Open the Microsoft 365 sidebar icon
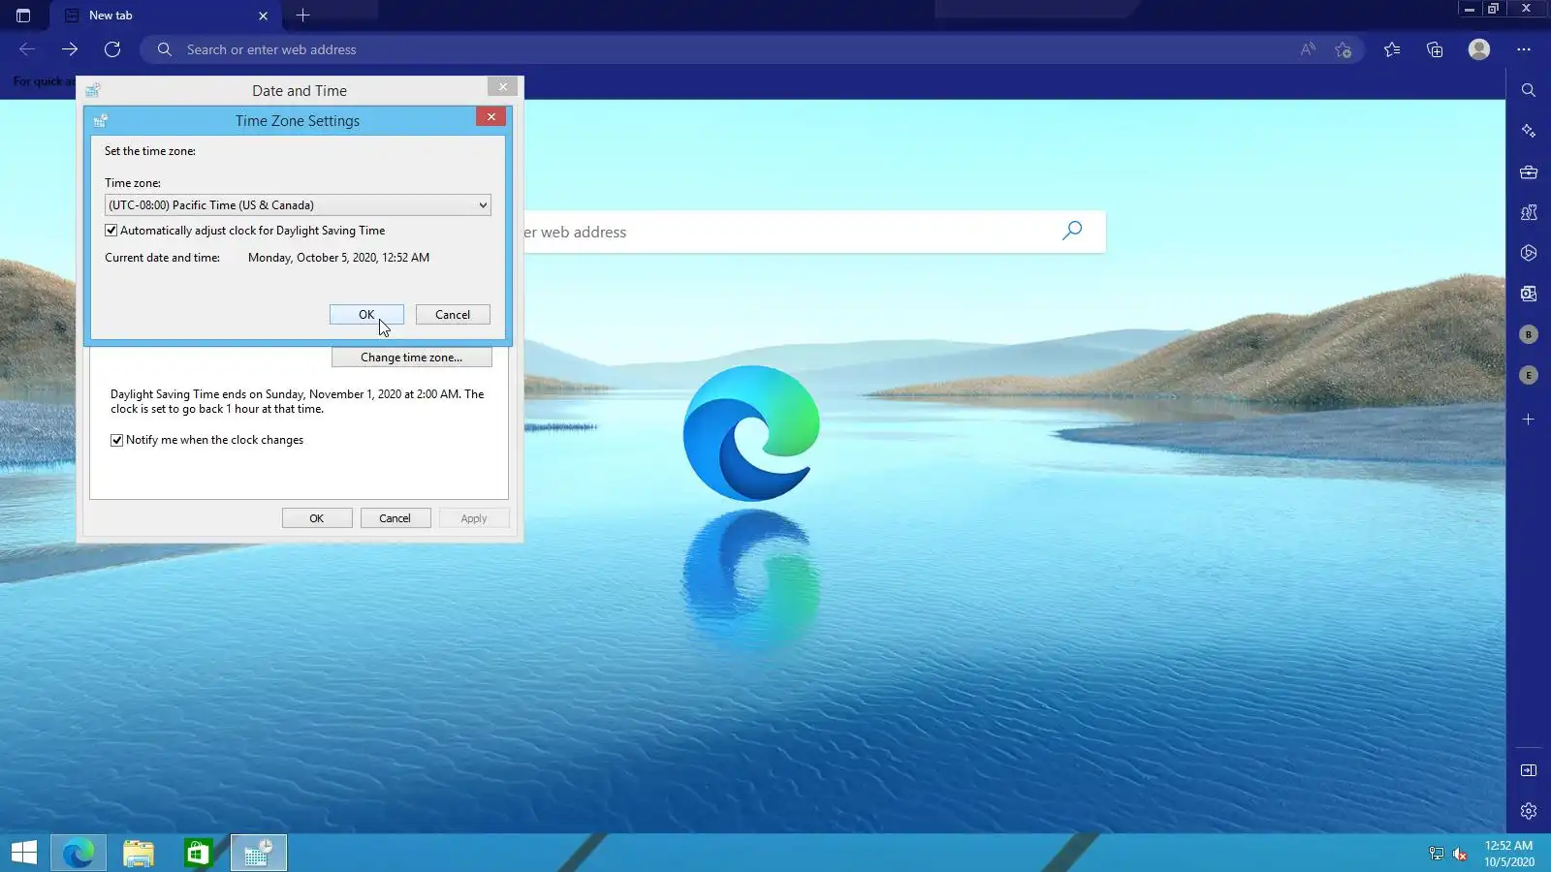The height and width of the screenshot is (872, 1551). (1529, 253)
